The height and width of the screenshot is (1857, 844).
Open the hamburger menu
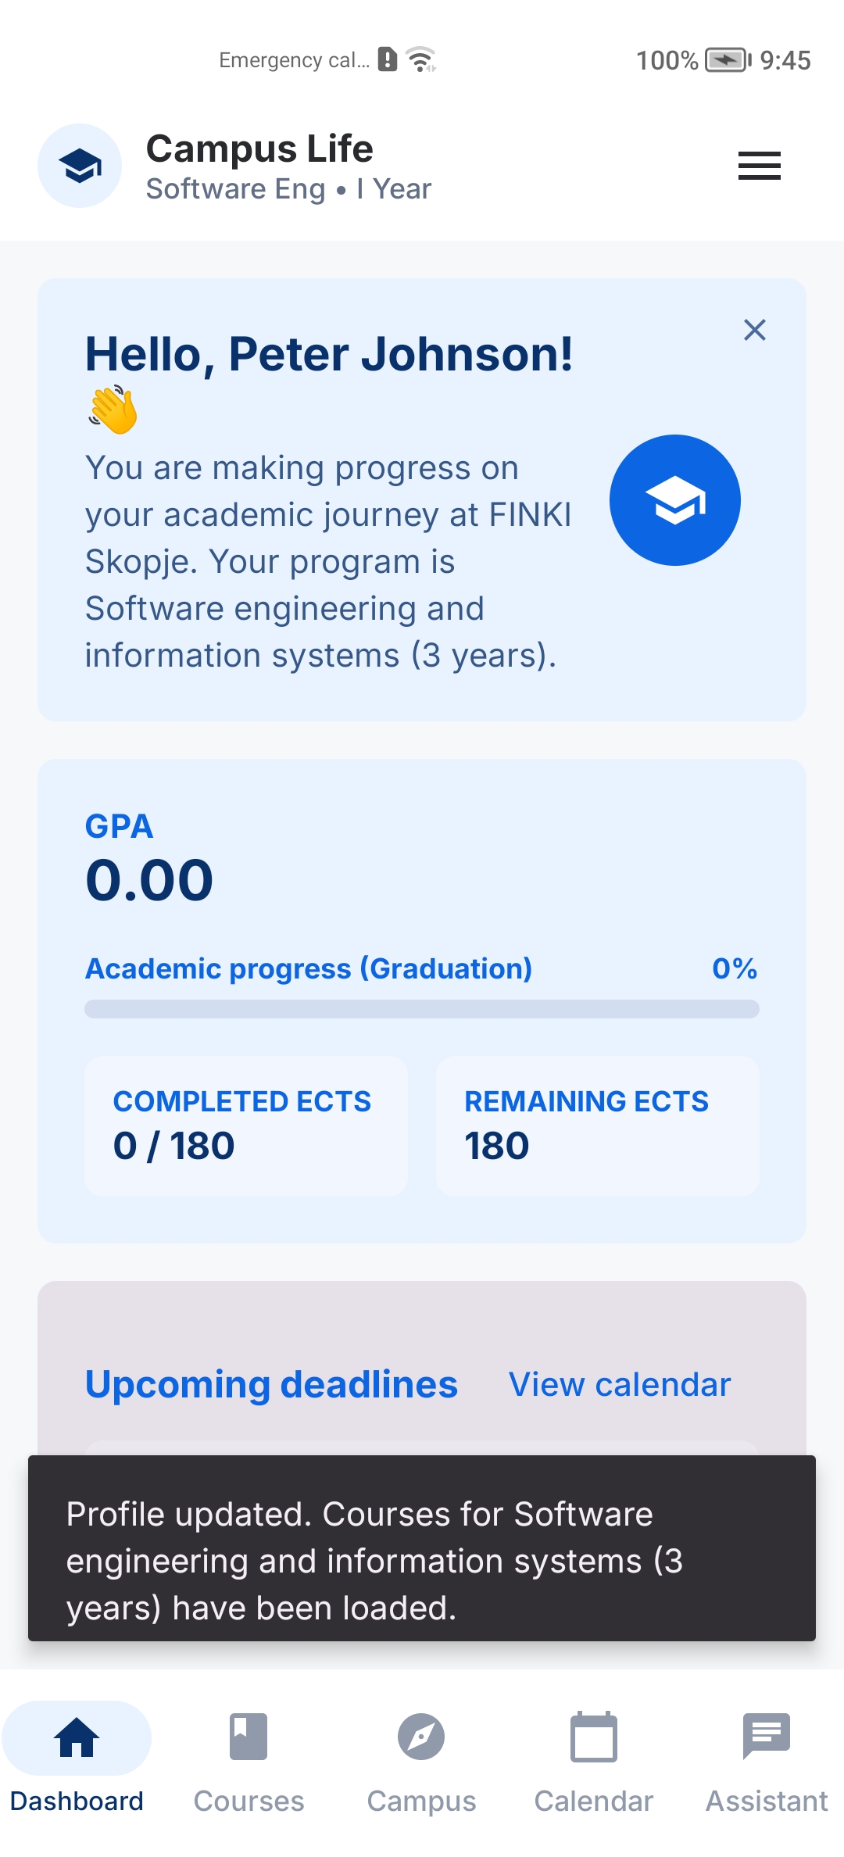tap(759, 166)
